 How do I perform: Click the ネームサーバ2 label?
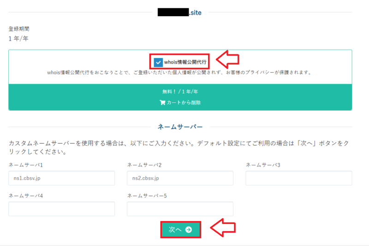pyautogui.click(x=144, y=165)
